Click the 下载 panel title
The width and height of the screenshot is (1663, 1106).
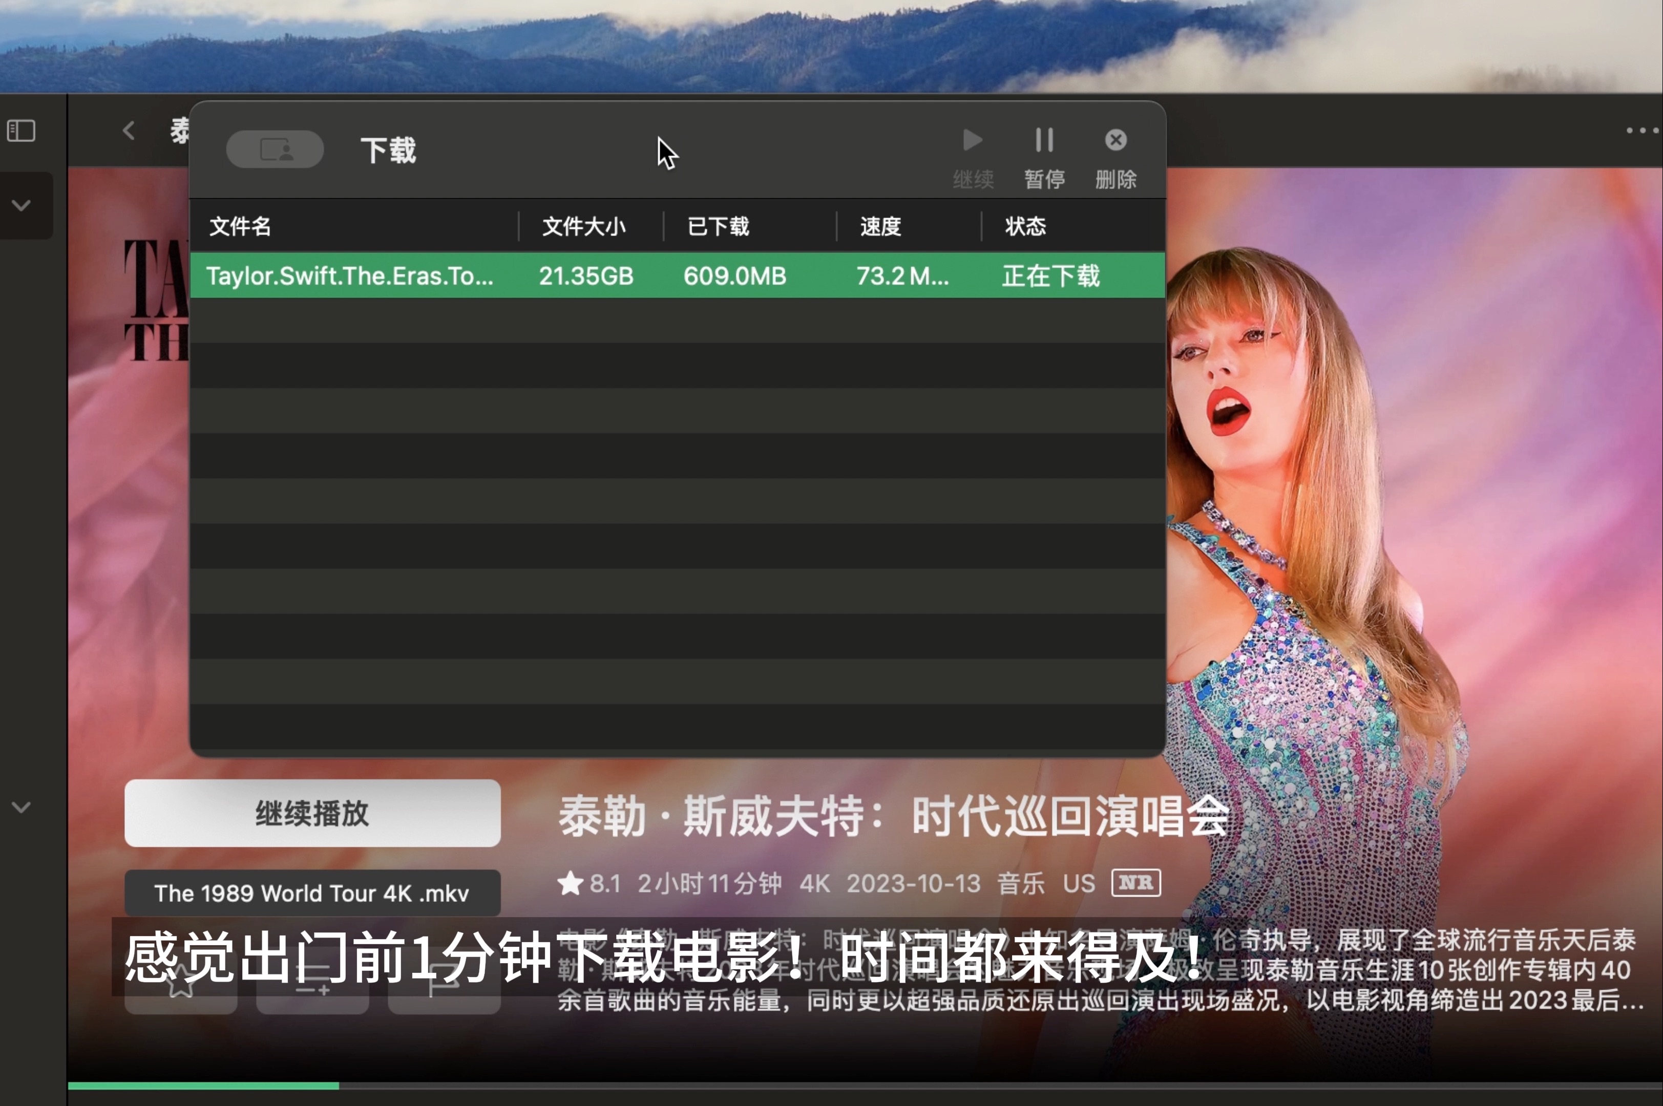click(x=389, y=150)
